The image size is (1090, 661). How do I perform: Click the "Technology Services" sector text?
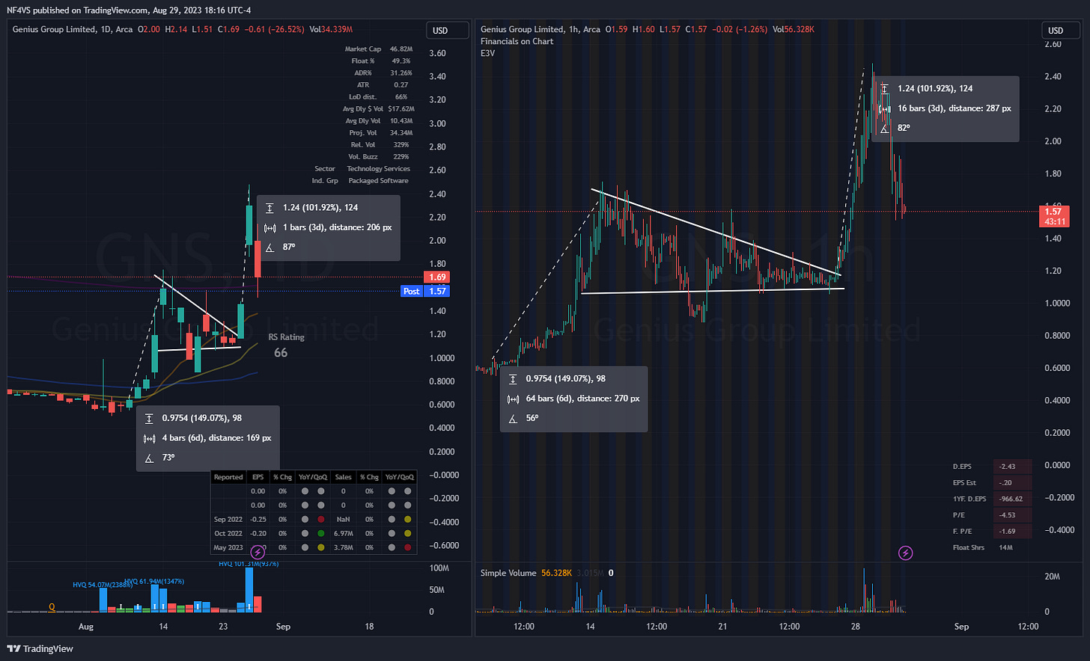[378, 168]
